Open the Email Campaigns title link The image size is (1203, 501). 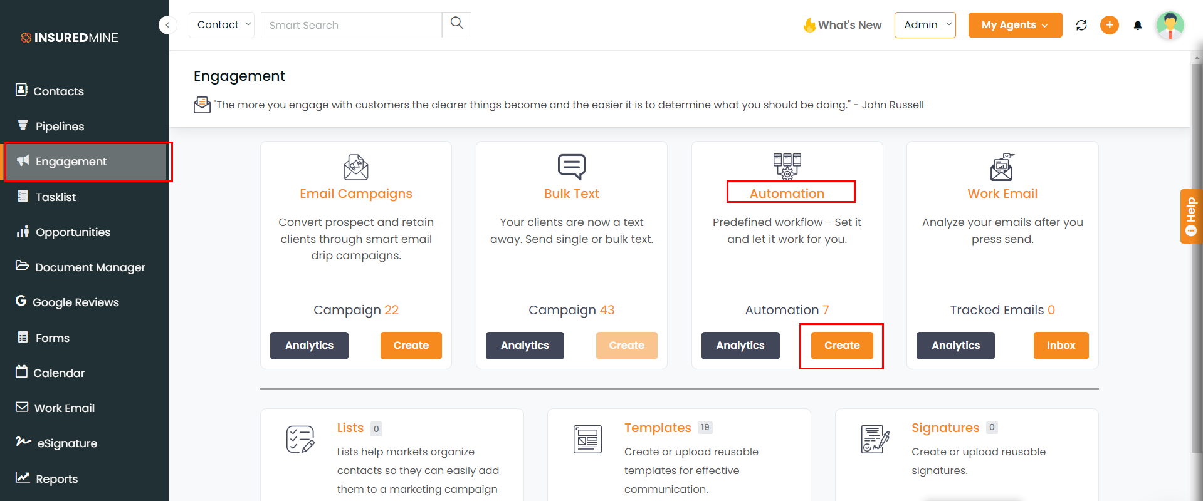(x=356, y=194)
